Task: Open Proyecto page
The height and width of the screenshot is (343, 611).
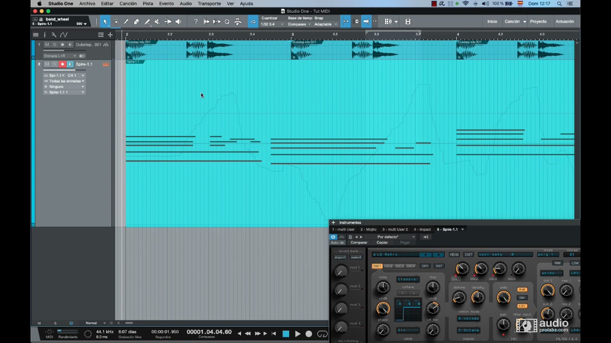Action: (538, 21)
